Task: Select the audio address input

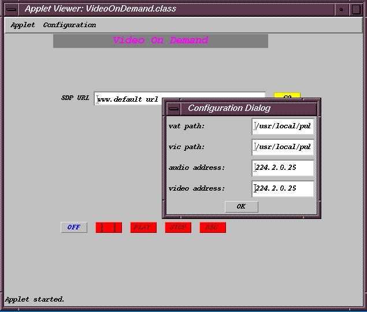Action: [283, 168]
